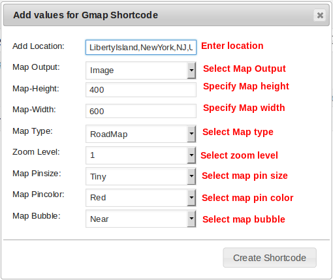
Task: Click the Zoom Level dropdown arrow
Action: (191, 155)
